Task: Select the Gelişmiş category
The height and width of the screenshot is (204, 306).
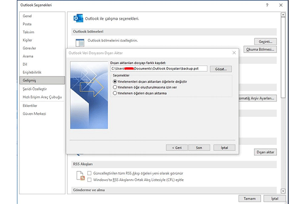Action: pos(42,80)
